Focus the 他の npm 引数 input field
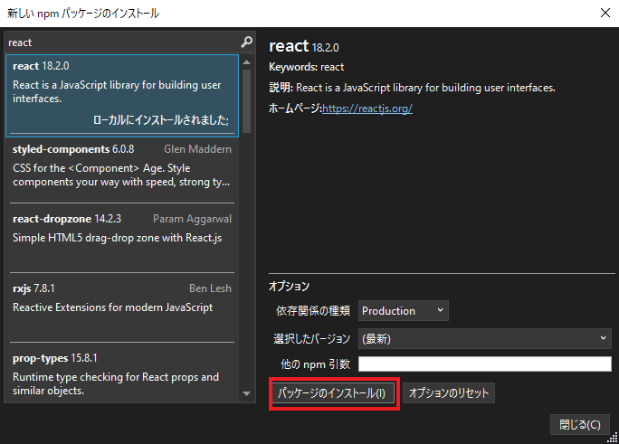This screenshot has height=444, width=619. [485, 364]
